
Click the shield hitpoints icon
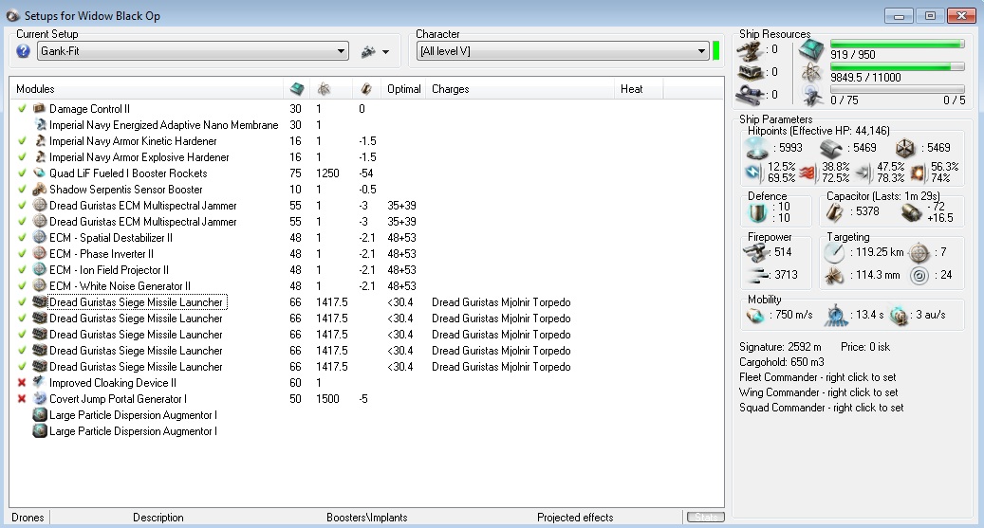[x=756, y=148]
